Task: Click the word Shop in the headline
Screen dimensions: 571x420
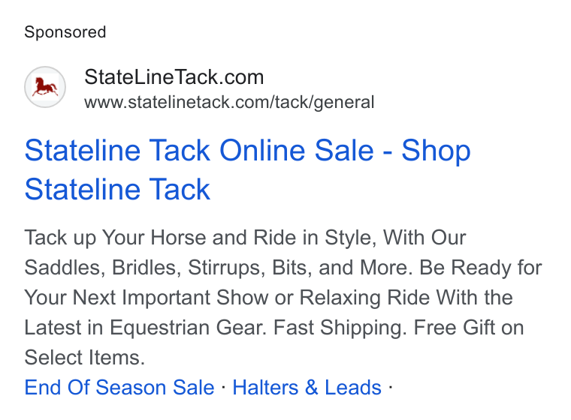Action: 436,151
